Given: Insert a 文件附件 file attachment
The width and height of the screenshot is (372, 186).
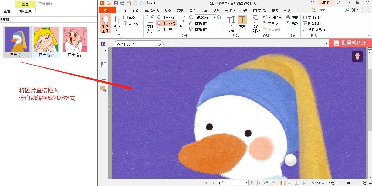Looking at the screenshot, I should pos(312,18).
